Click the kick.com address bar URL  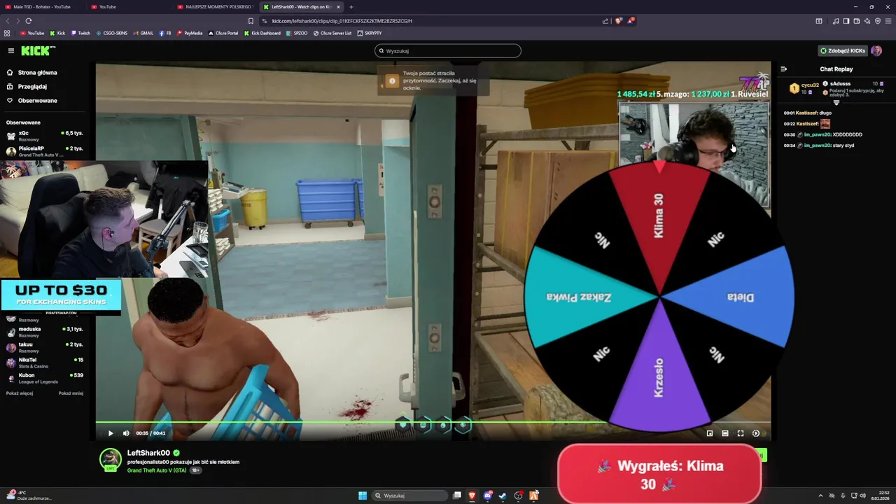(x=342, y=21)
